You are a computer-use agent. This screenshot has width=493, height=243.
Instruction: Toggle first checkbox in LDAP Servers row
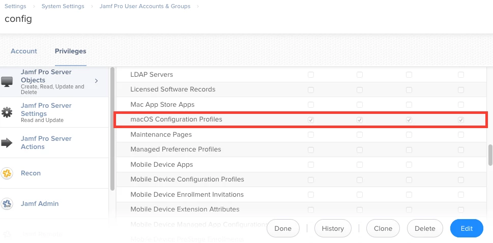pyautogui.click(x=311, y=75)
